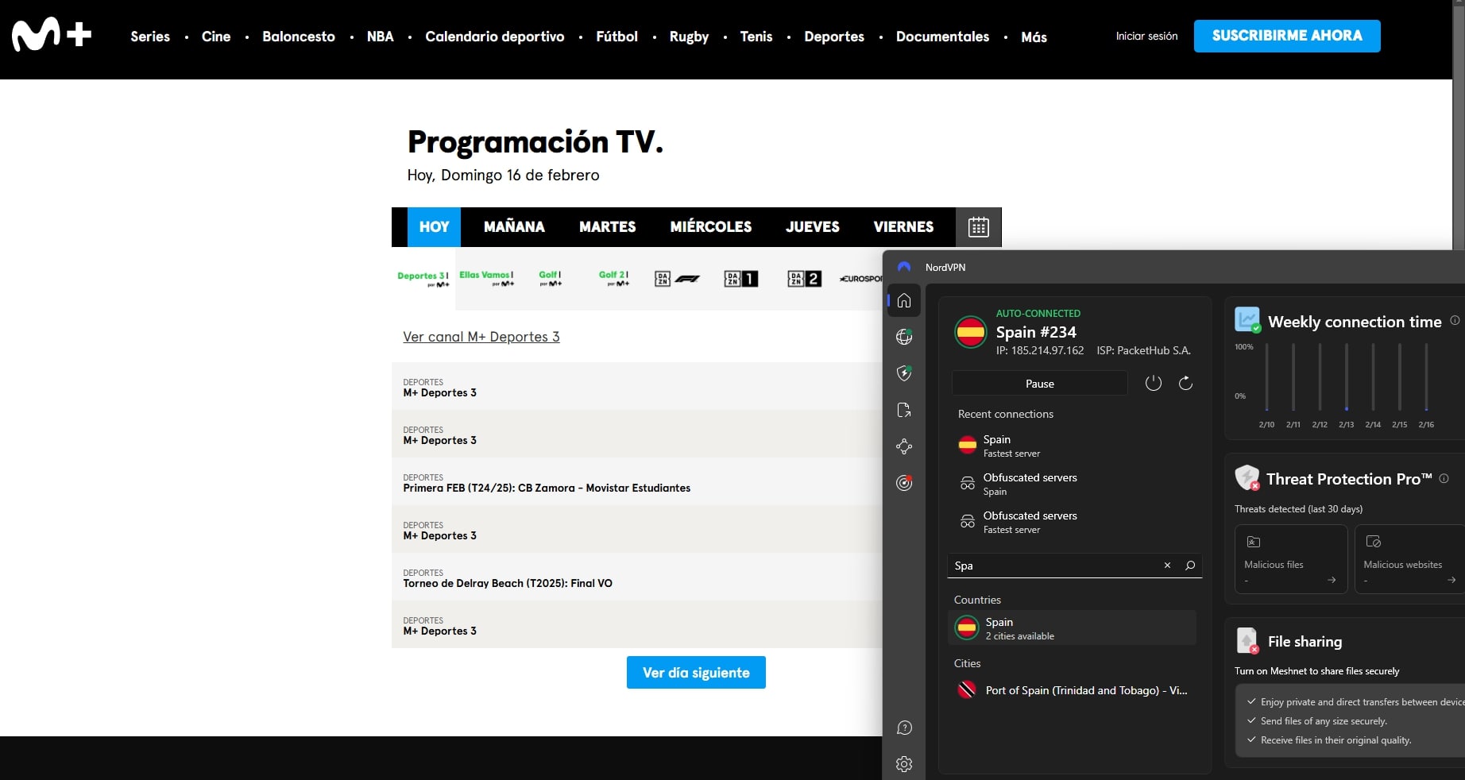Clear the Spa search field text
Image resolution: width=1465 pixels, height=780 pixels.
coord(1166,566)
